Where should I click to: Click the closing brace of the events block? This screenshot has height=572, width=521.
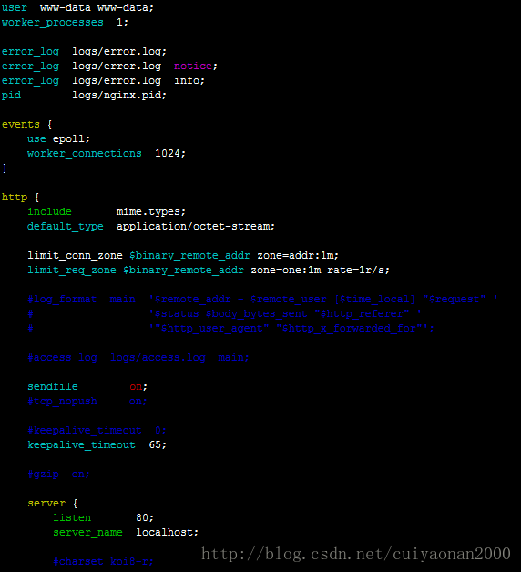coord(5,169)
